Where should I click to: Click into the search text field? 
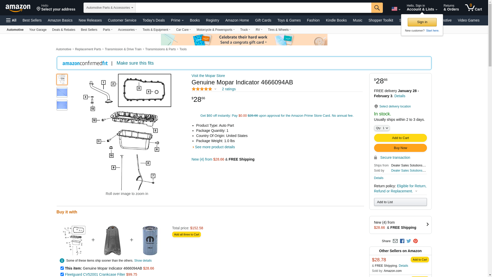tap(253, 8)
